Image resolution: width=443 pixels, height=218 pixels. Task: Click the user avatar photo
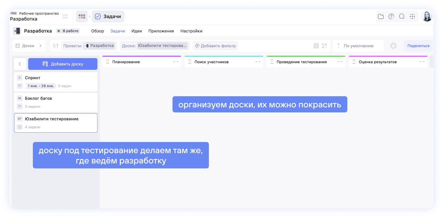tap(427, 16)
